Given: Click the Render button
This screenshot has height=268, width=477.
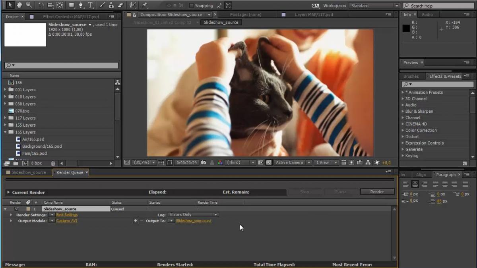Looking at the screenshot, I should coord(377,192).
